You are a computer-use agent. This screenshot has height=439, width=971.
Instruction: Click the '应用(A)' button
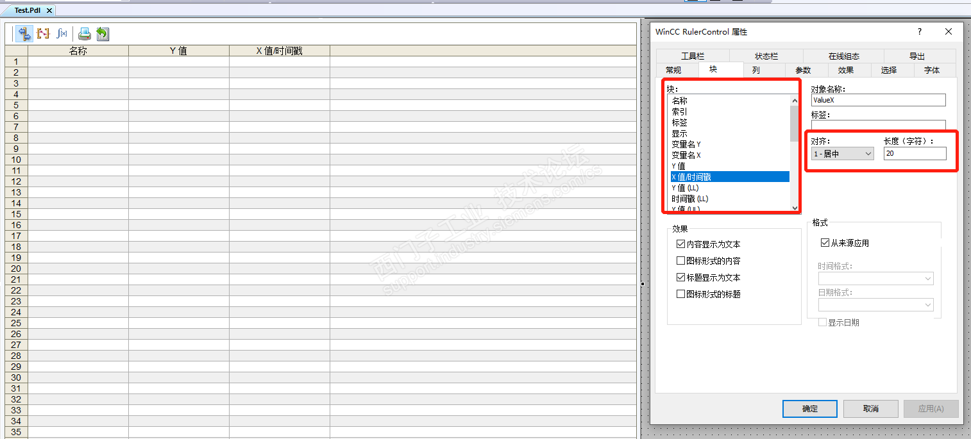coord(931,409)
